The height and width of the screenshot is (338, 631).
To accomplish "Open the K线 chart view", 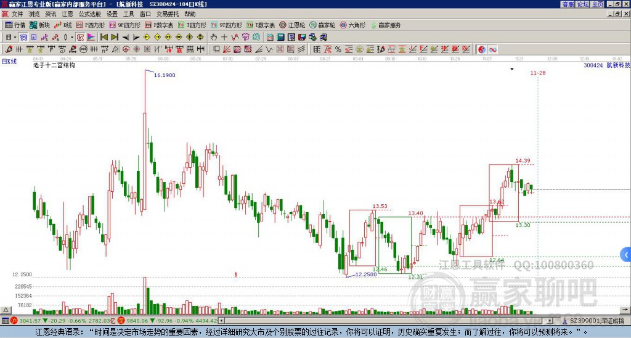I will 63,25.
